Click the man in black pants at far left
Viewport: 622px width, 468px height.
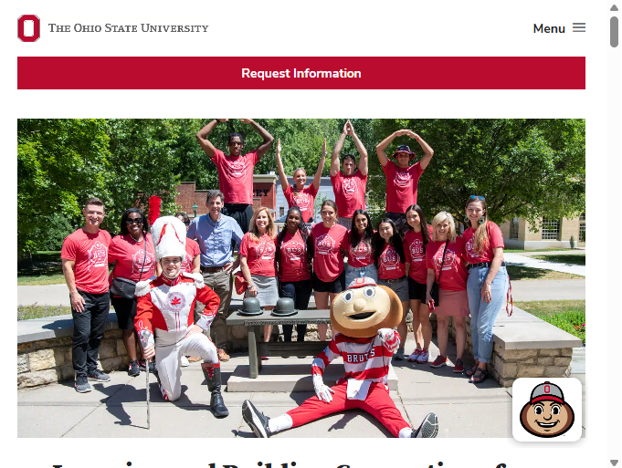88,293
